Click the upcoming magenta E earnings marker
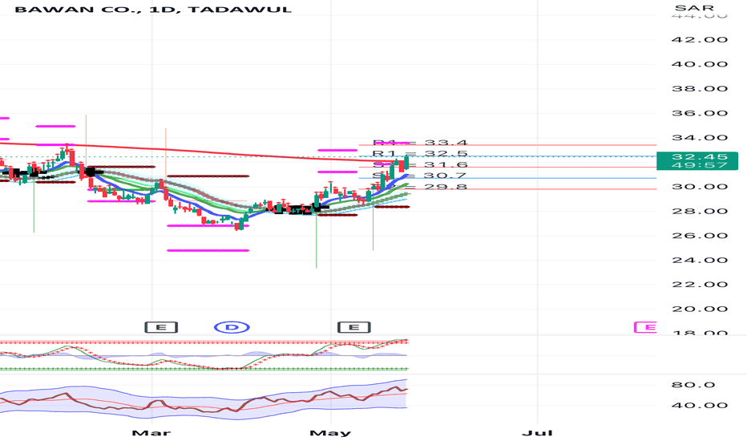 tap(645, 327)
